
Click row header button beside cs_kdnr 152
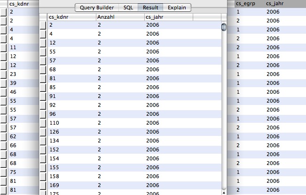(43, 150)
